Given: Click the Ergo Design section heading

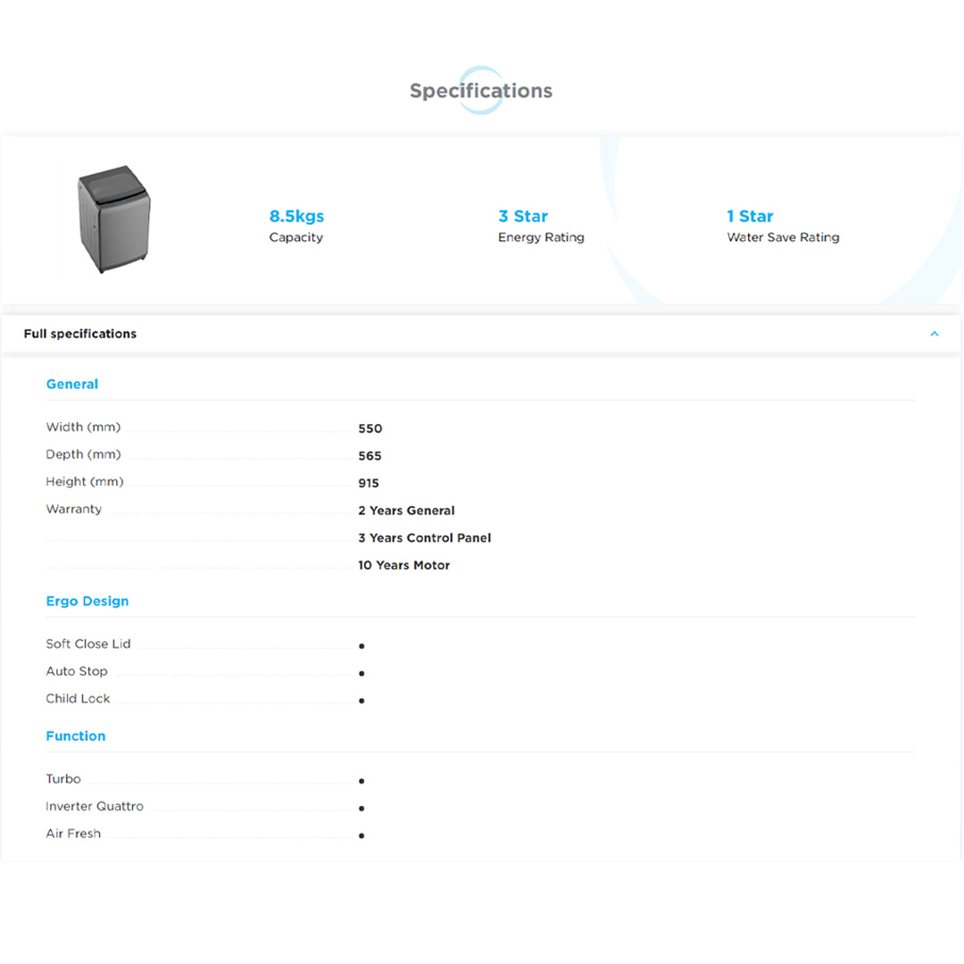Looking at the screenshot, I should tap(87, 602).
